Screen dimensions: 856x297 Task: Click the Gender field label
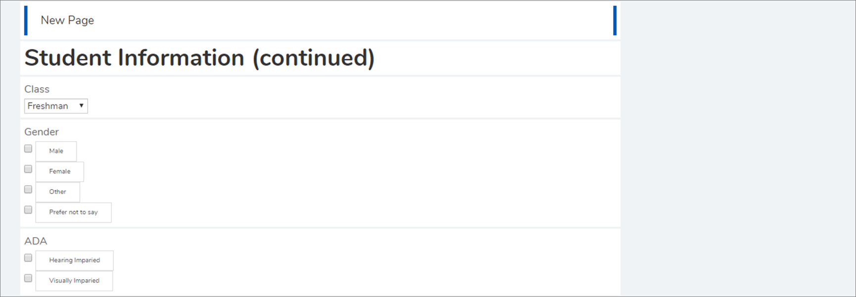(42, 132)
